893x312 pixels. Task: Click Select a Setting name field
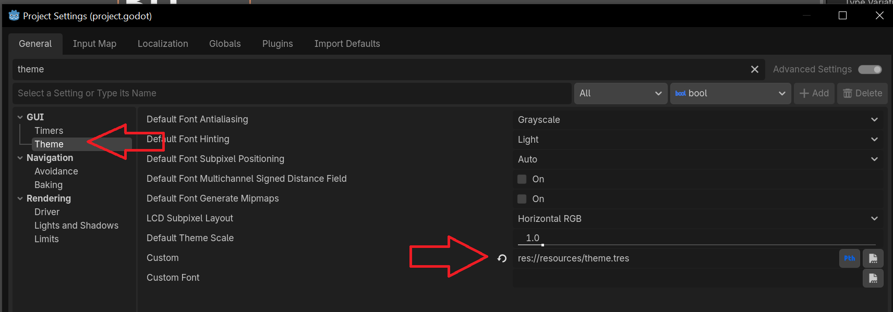coord(292,93)
